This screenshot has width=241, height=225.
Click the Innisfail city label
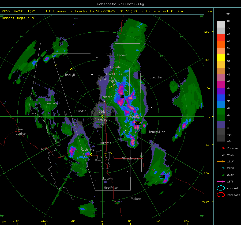[108, 97]
